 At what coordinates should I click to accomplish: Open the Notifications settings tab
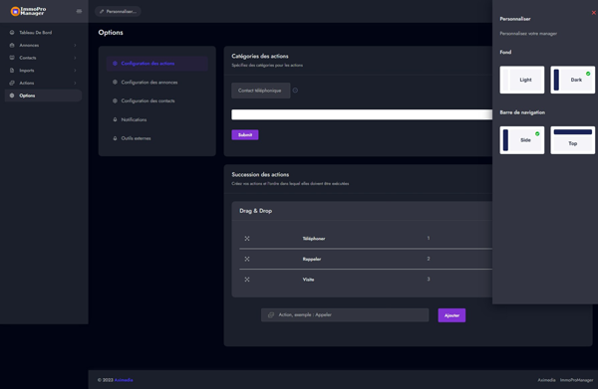point(157,119)
